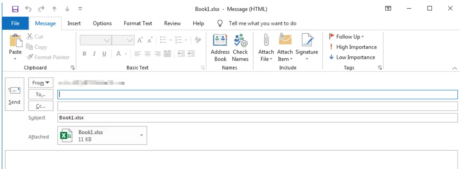
Task: Collapse the ribbon
Action: pos(455,68)
